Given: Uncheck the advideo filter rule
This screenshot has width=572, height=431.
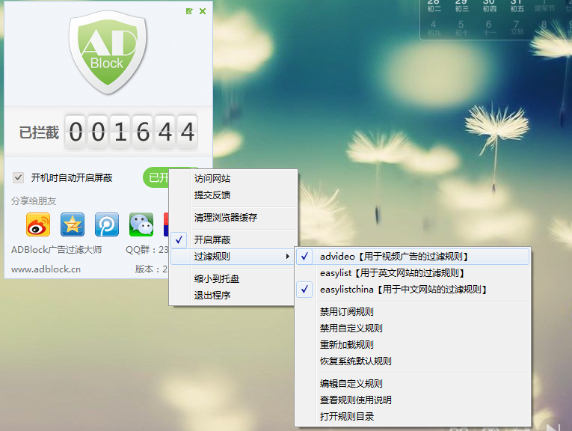Looking at the screenshot, I should 413,257.
